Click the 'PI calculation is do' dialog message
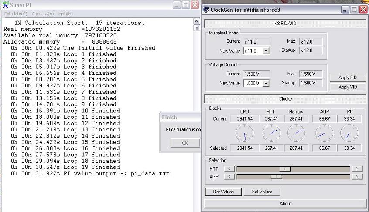 pyautogui.click(x=183, y=130)
